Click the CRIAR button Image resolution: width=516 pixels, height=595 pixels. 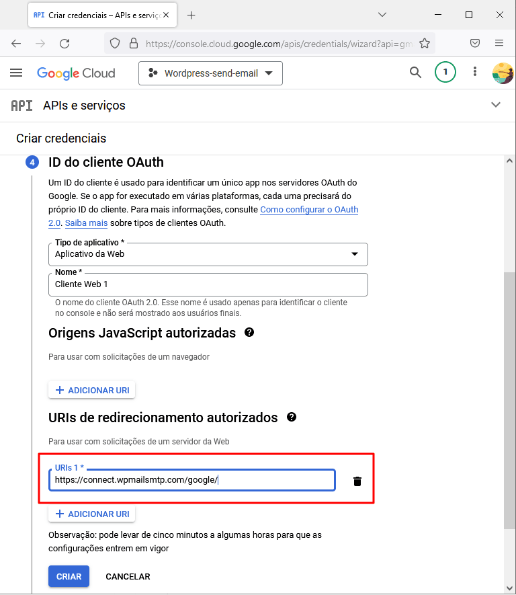coord(69,576)
